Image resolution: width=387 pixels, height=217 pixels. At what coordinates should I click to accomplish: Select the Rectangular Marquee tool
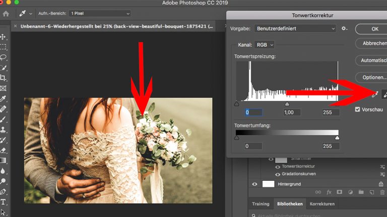coord(3,47)
